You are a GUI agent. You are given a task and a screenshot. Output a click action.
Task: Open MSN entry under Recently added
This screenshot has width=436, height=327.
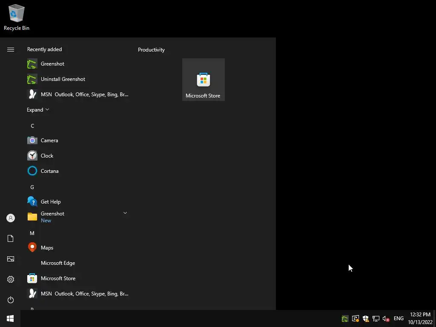pos(78,94)
